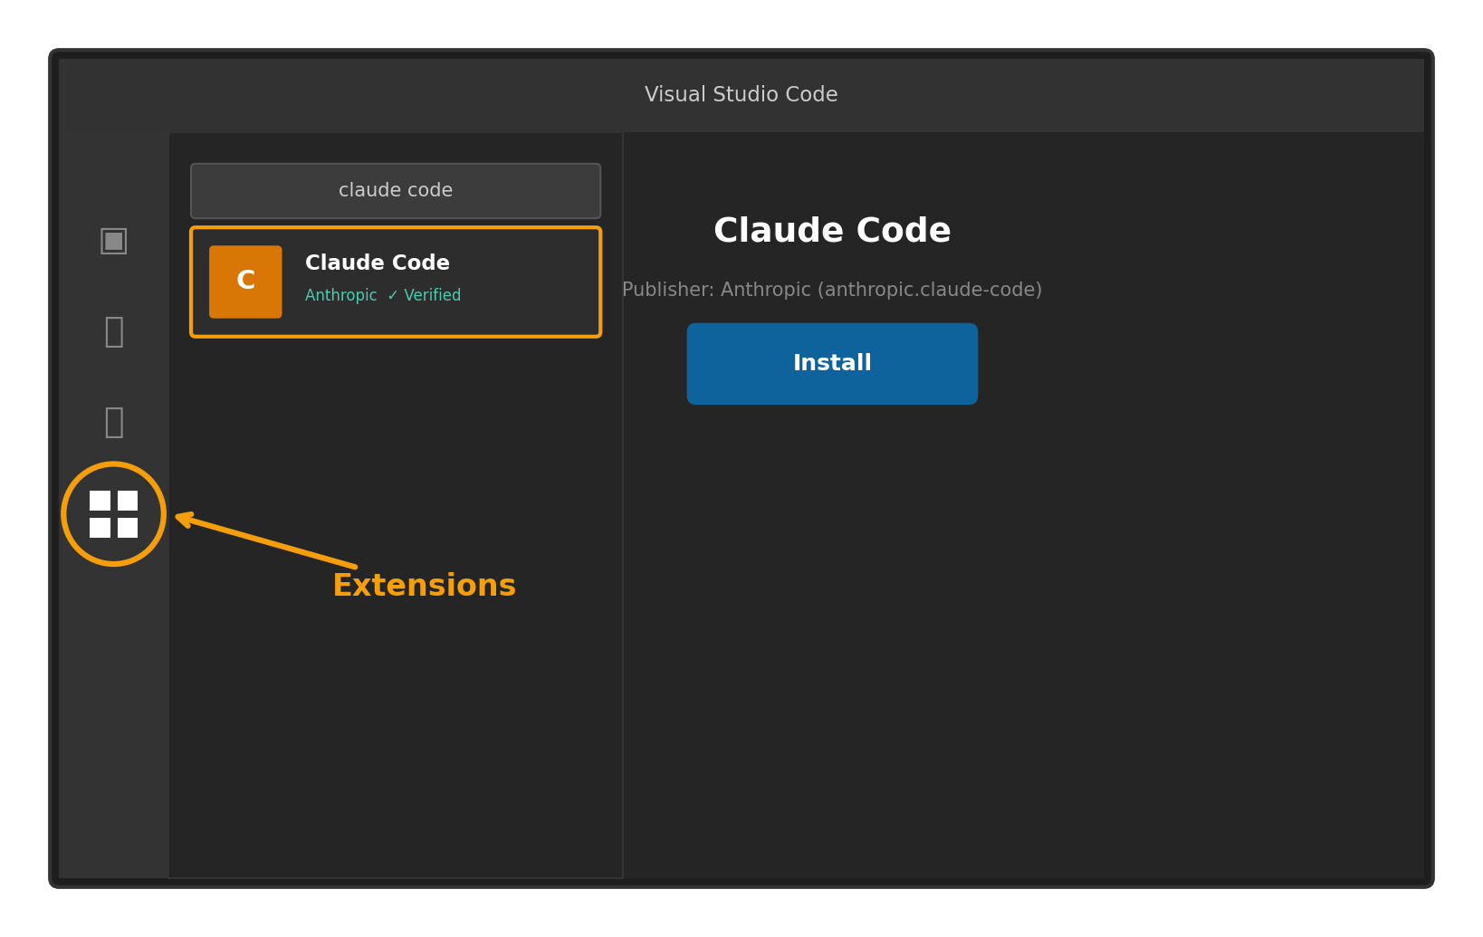Click the top square icon in activity bar
Image resolution: width=1483 pixels, height=937 pixels.
113,241
